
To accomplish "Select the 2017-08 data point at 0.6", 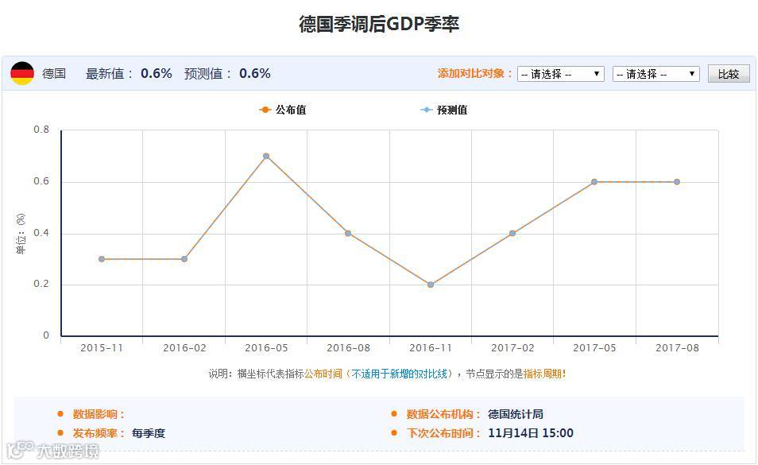I will pos(677,182).
